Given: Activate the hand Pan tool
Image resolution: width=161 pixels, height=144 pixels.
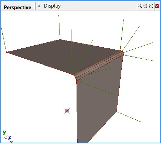Looking at the screenshot, I should point(145,6).
